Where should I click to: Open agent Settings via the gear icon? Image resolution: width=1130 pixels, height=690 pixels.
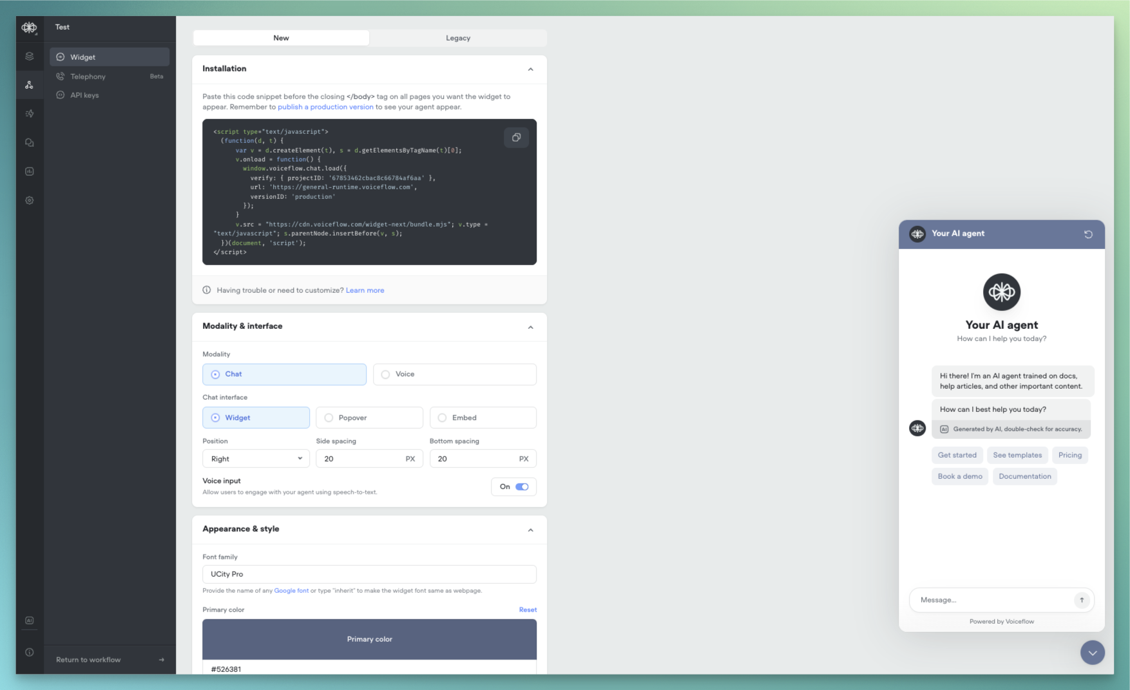click(x=29, y=200)
